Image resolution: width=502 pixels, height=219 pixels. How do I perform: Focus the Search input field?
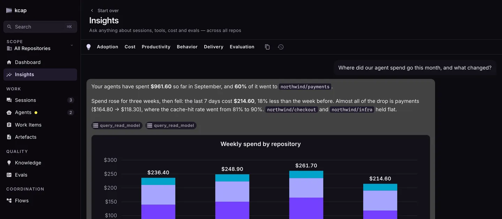click(40, 27)
